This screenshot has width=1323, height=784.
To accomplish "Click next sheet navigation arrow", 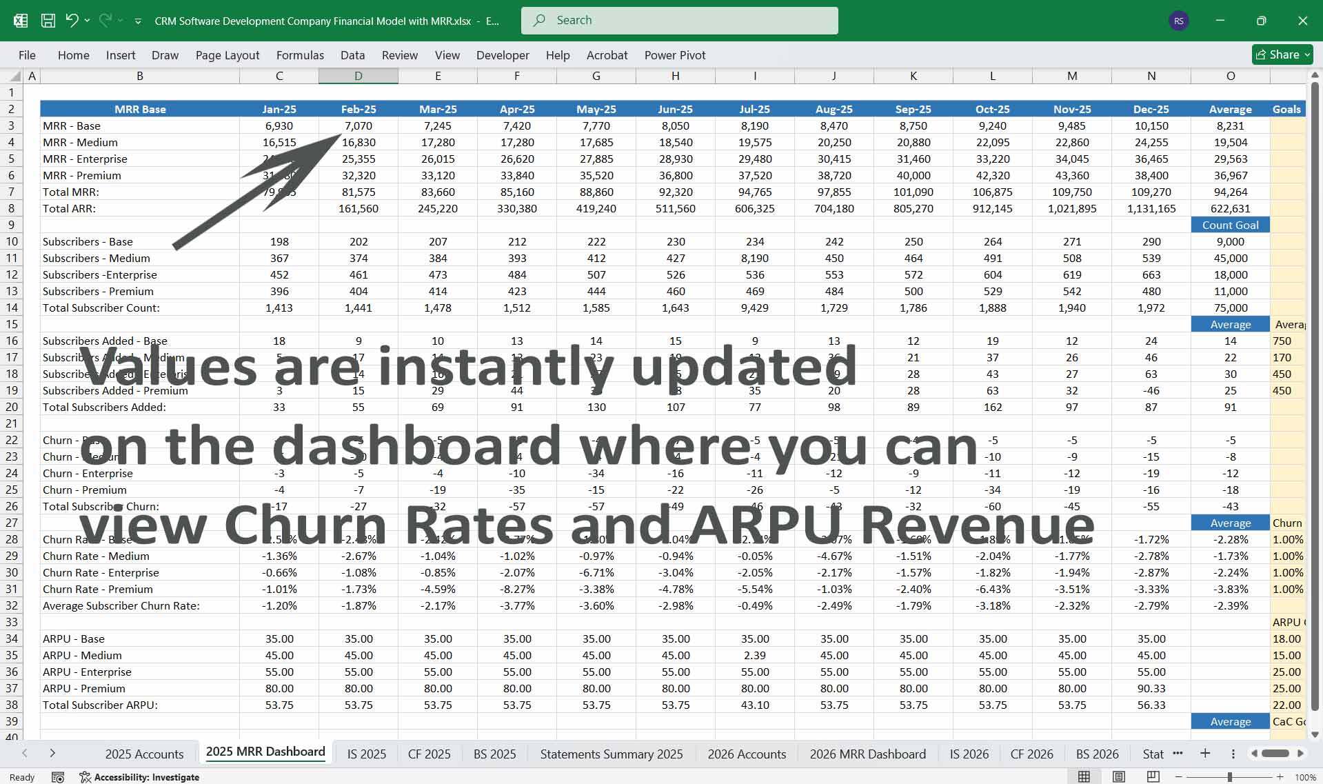I will tap(52, 753).
